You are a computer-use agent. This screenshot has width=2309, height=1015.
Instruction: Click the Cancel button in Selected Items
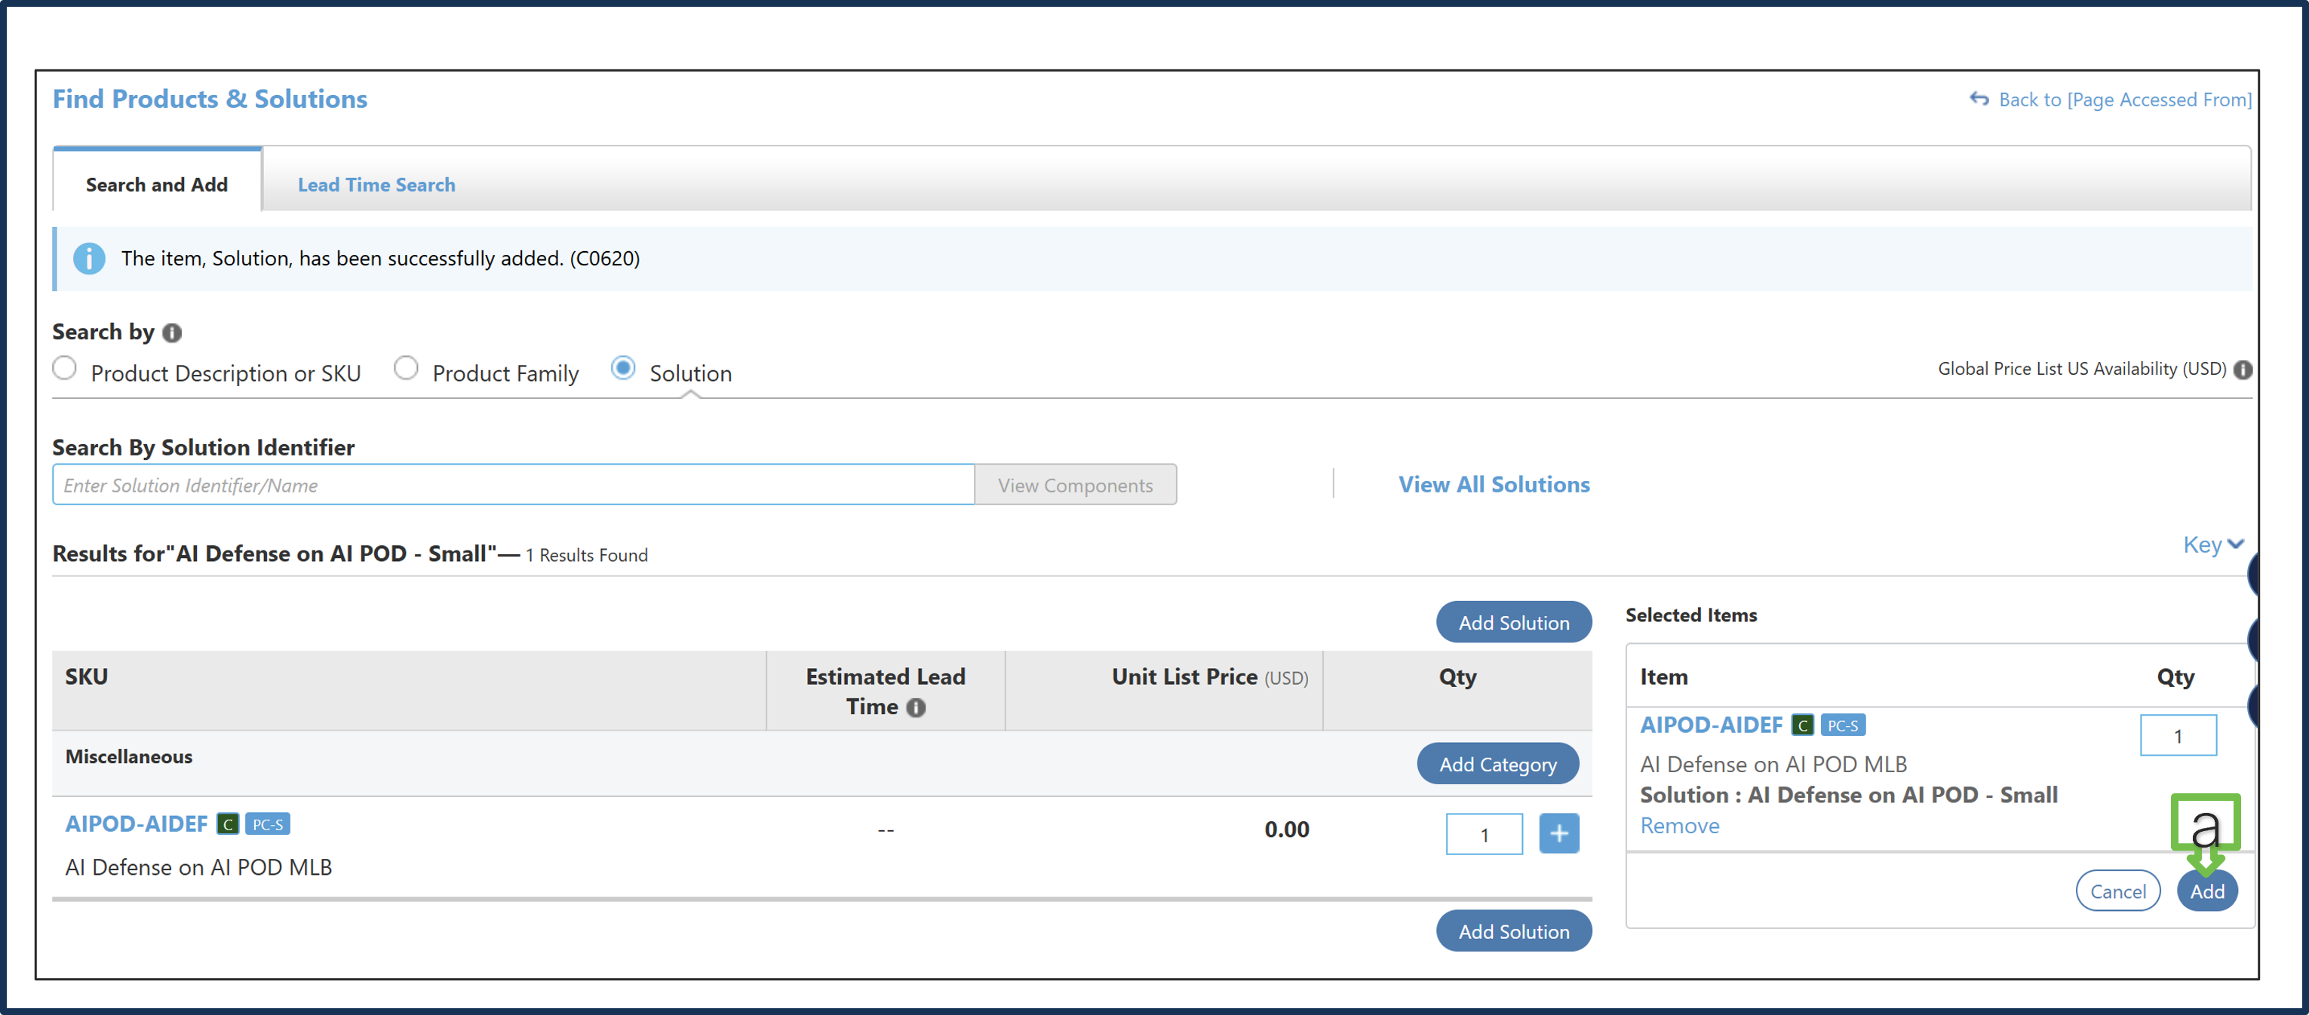(2117, 891)
